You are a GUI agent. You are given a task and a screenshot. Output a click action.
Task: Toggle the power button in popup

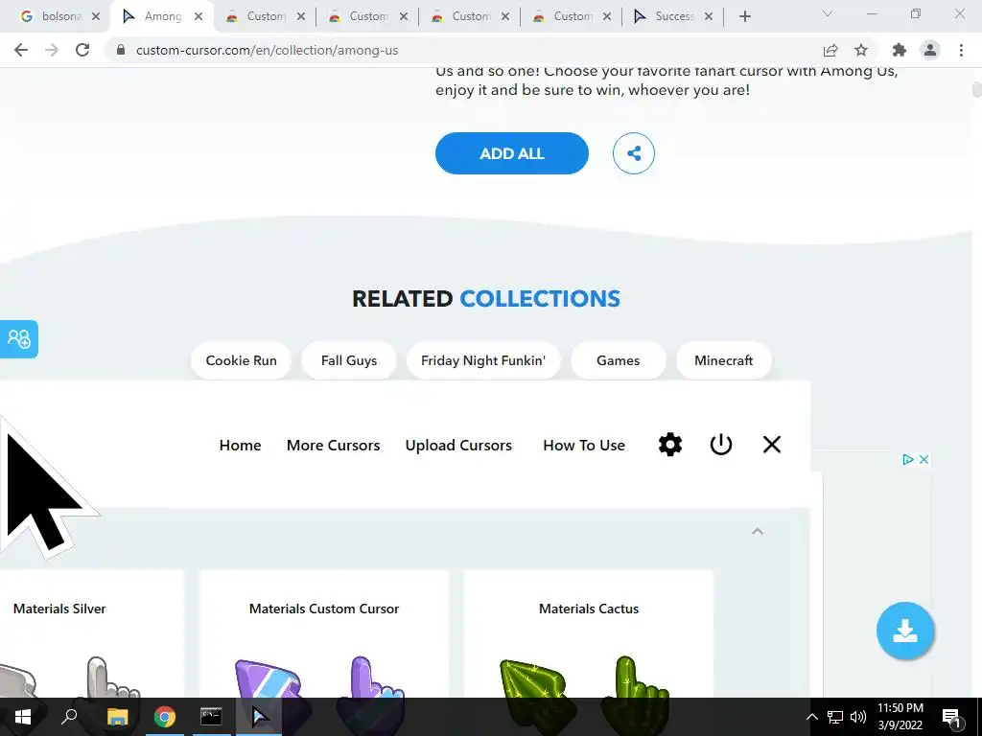pyautogui.click(x=721, y=445)
